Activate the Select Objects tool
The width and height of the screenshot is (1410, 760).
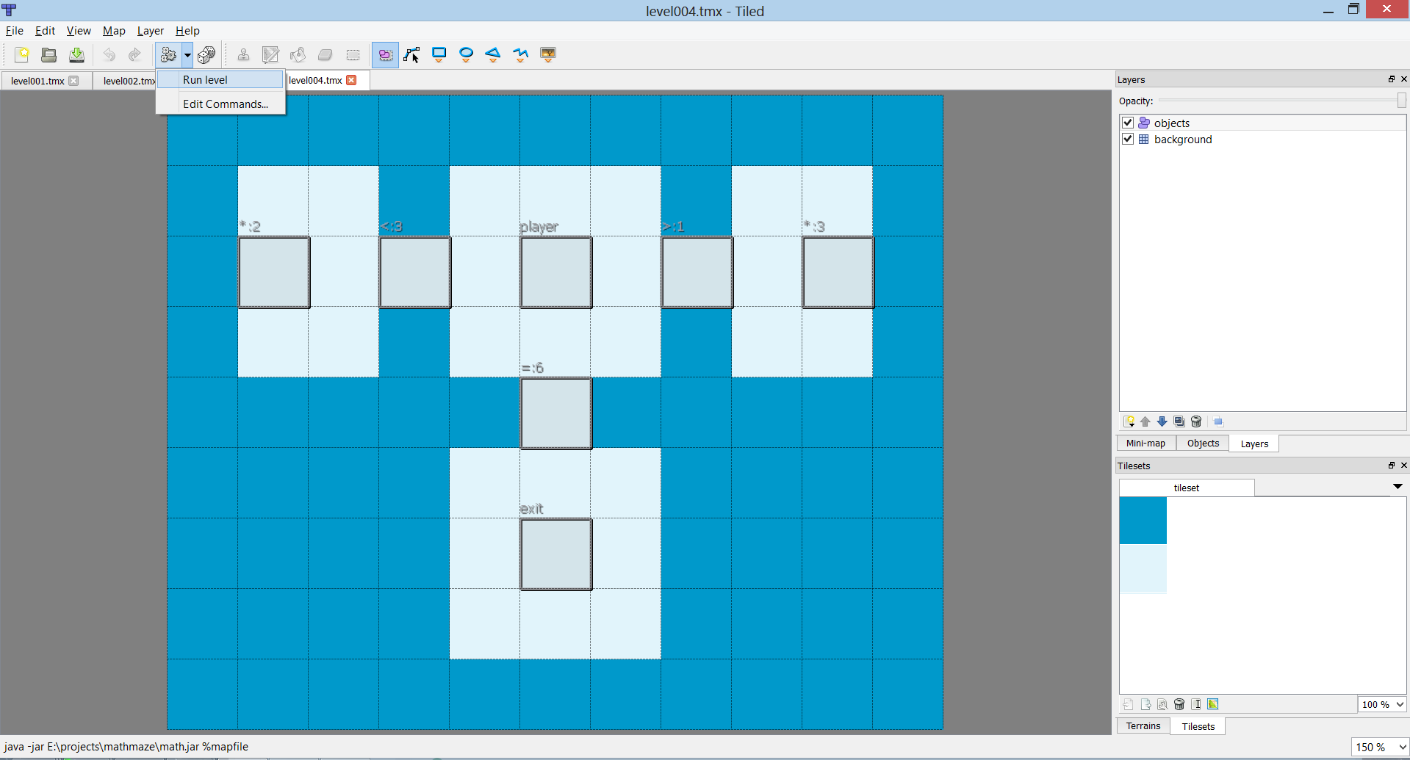click(x=385, y=54)
